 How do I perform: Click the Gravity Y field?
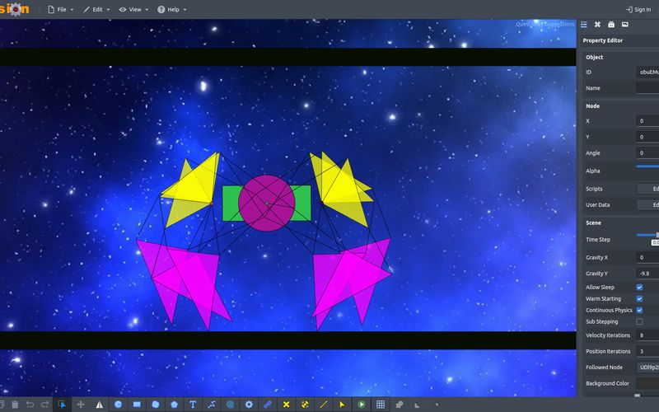(x=647, y=274)
